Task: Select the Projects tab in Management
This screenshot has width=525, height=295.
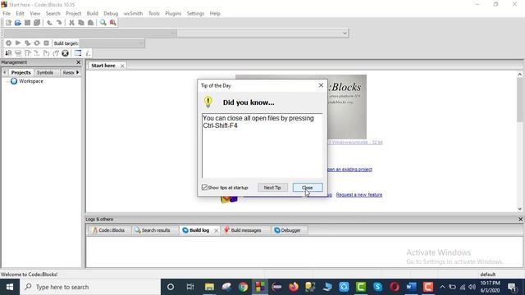Action: coord(21,73)
